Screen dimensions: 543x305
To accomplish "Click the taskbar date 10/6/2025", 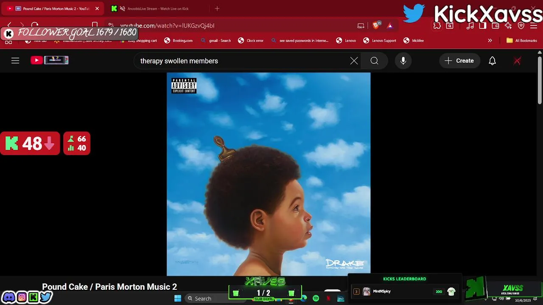I will (x=523, y=300).
